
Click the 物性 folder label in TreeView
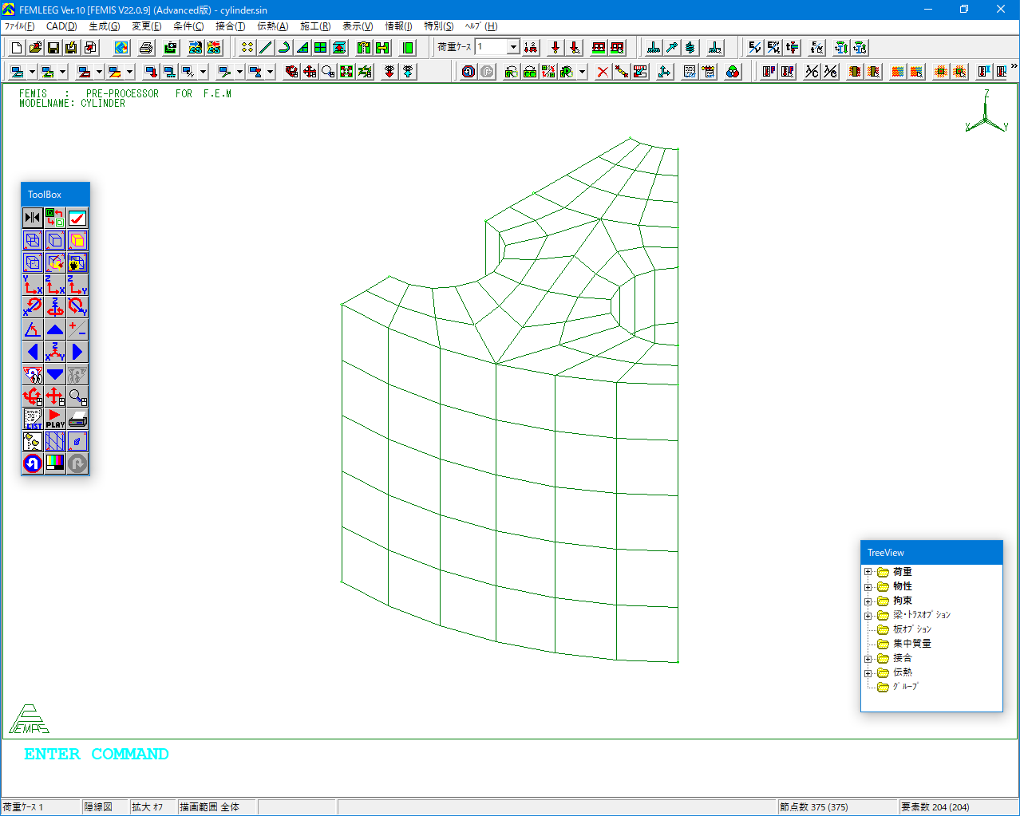902,586
